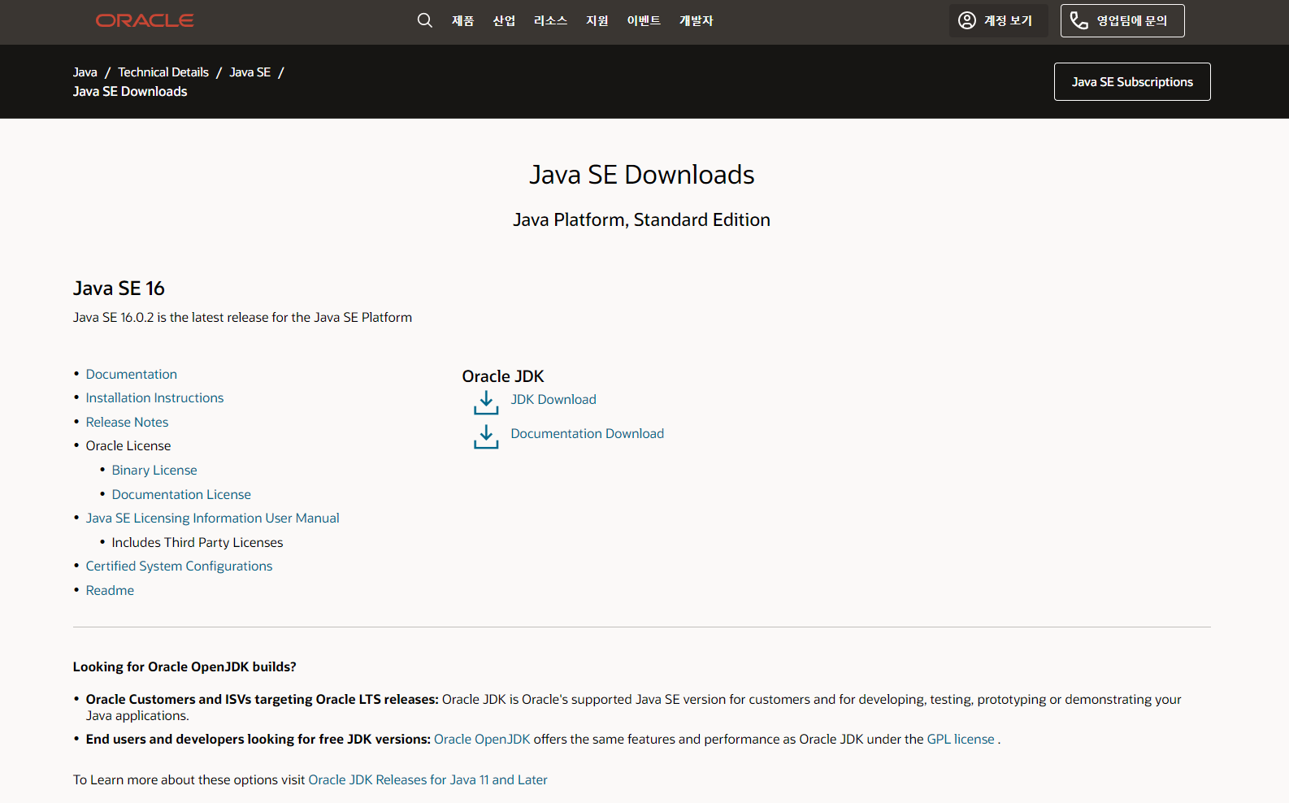Viewport: 1289px width, 803px height.
Task: Go to Java breadcrumb link
Action: point(85,72)
